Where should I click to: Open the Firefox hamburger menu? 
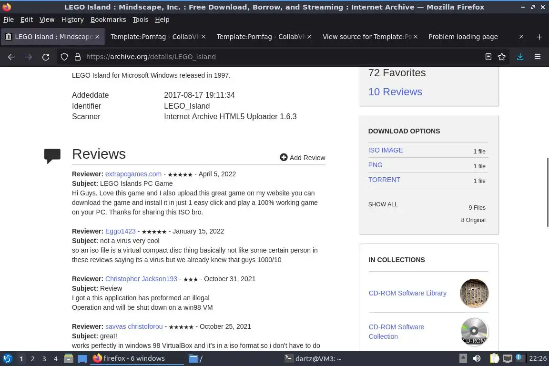[538, 57]
